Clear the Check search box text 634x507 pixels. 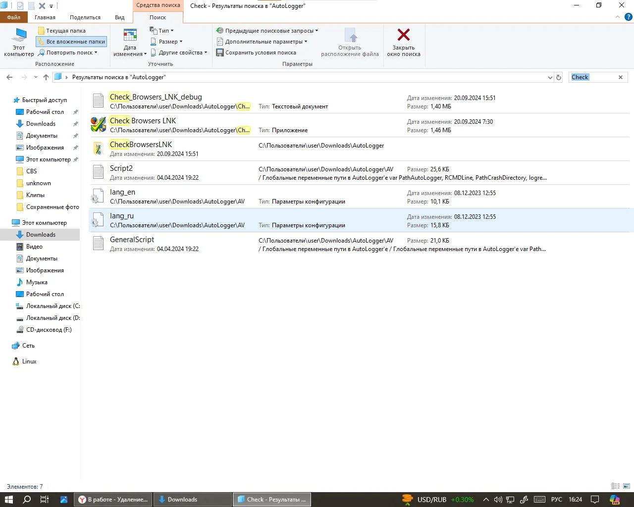pyautogui.click(x=620, y=77)
